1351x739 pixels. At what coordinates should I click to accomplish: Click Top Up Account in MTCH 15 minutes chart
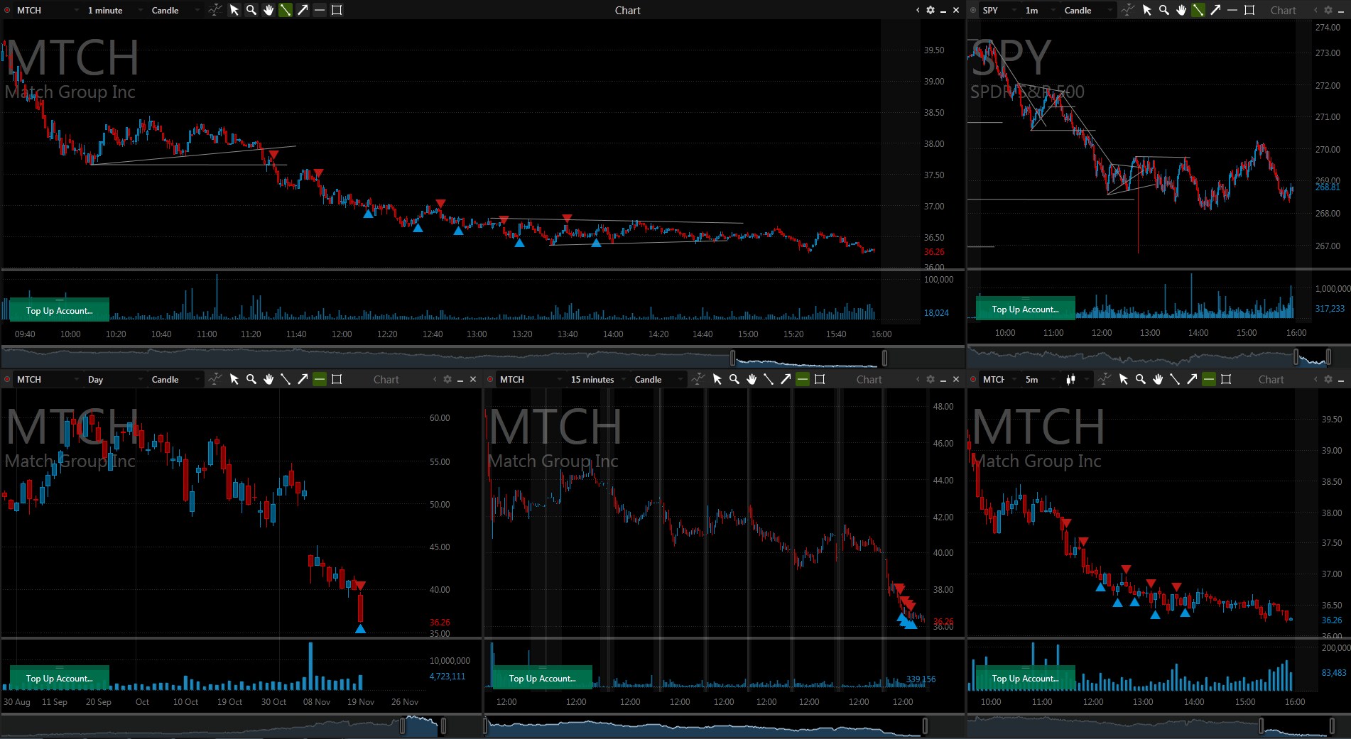coord(543,678)
